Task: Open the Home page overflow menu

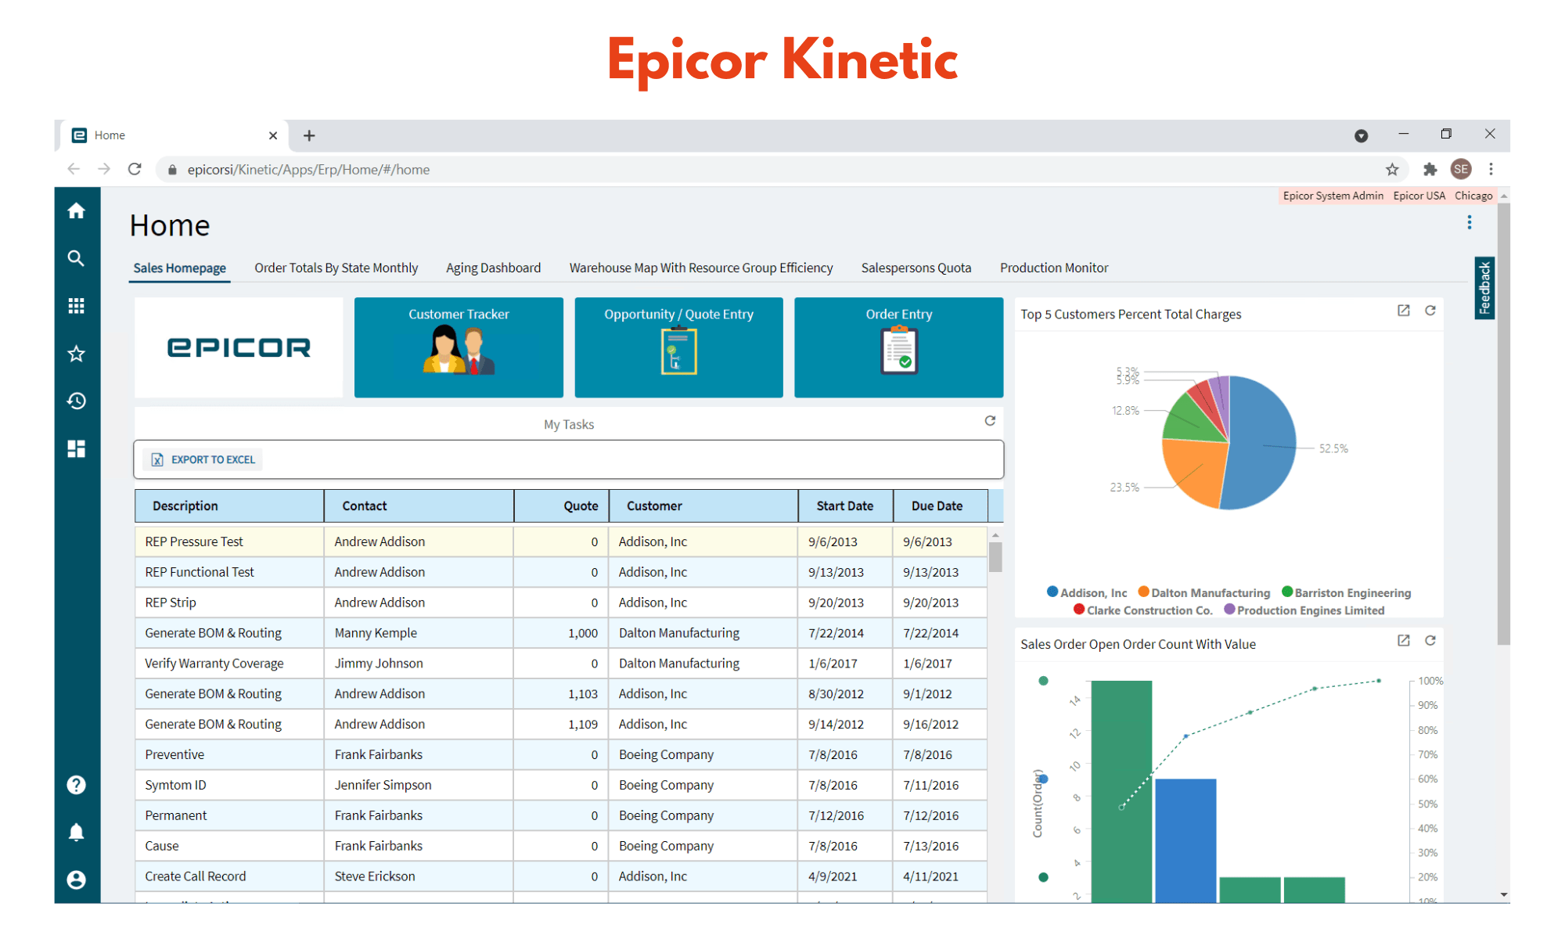Action: 1470,222
